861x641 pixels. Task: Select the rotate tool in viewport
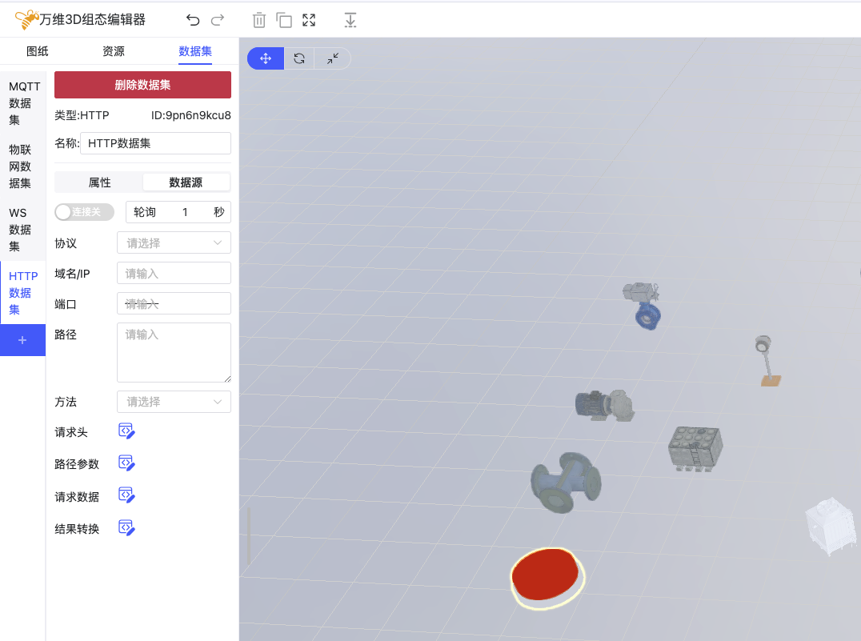click(x=299, y=58)
